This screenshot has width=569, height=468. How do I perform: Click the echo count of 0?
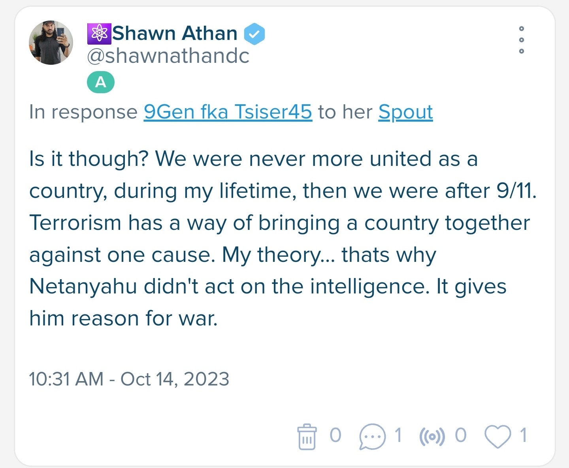tap(461, 435)
